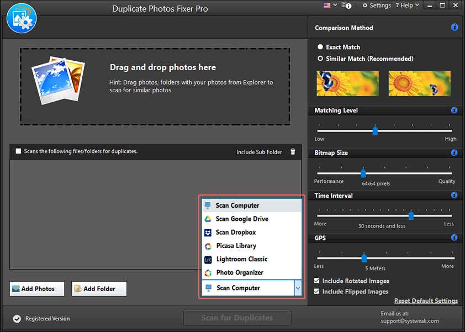Click the Add Photos button
The width and height of the screenshot is (465, 332).
point(37,289)
